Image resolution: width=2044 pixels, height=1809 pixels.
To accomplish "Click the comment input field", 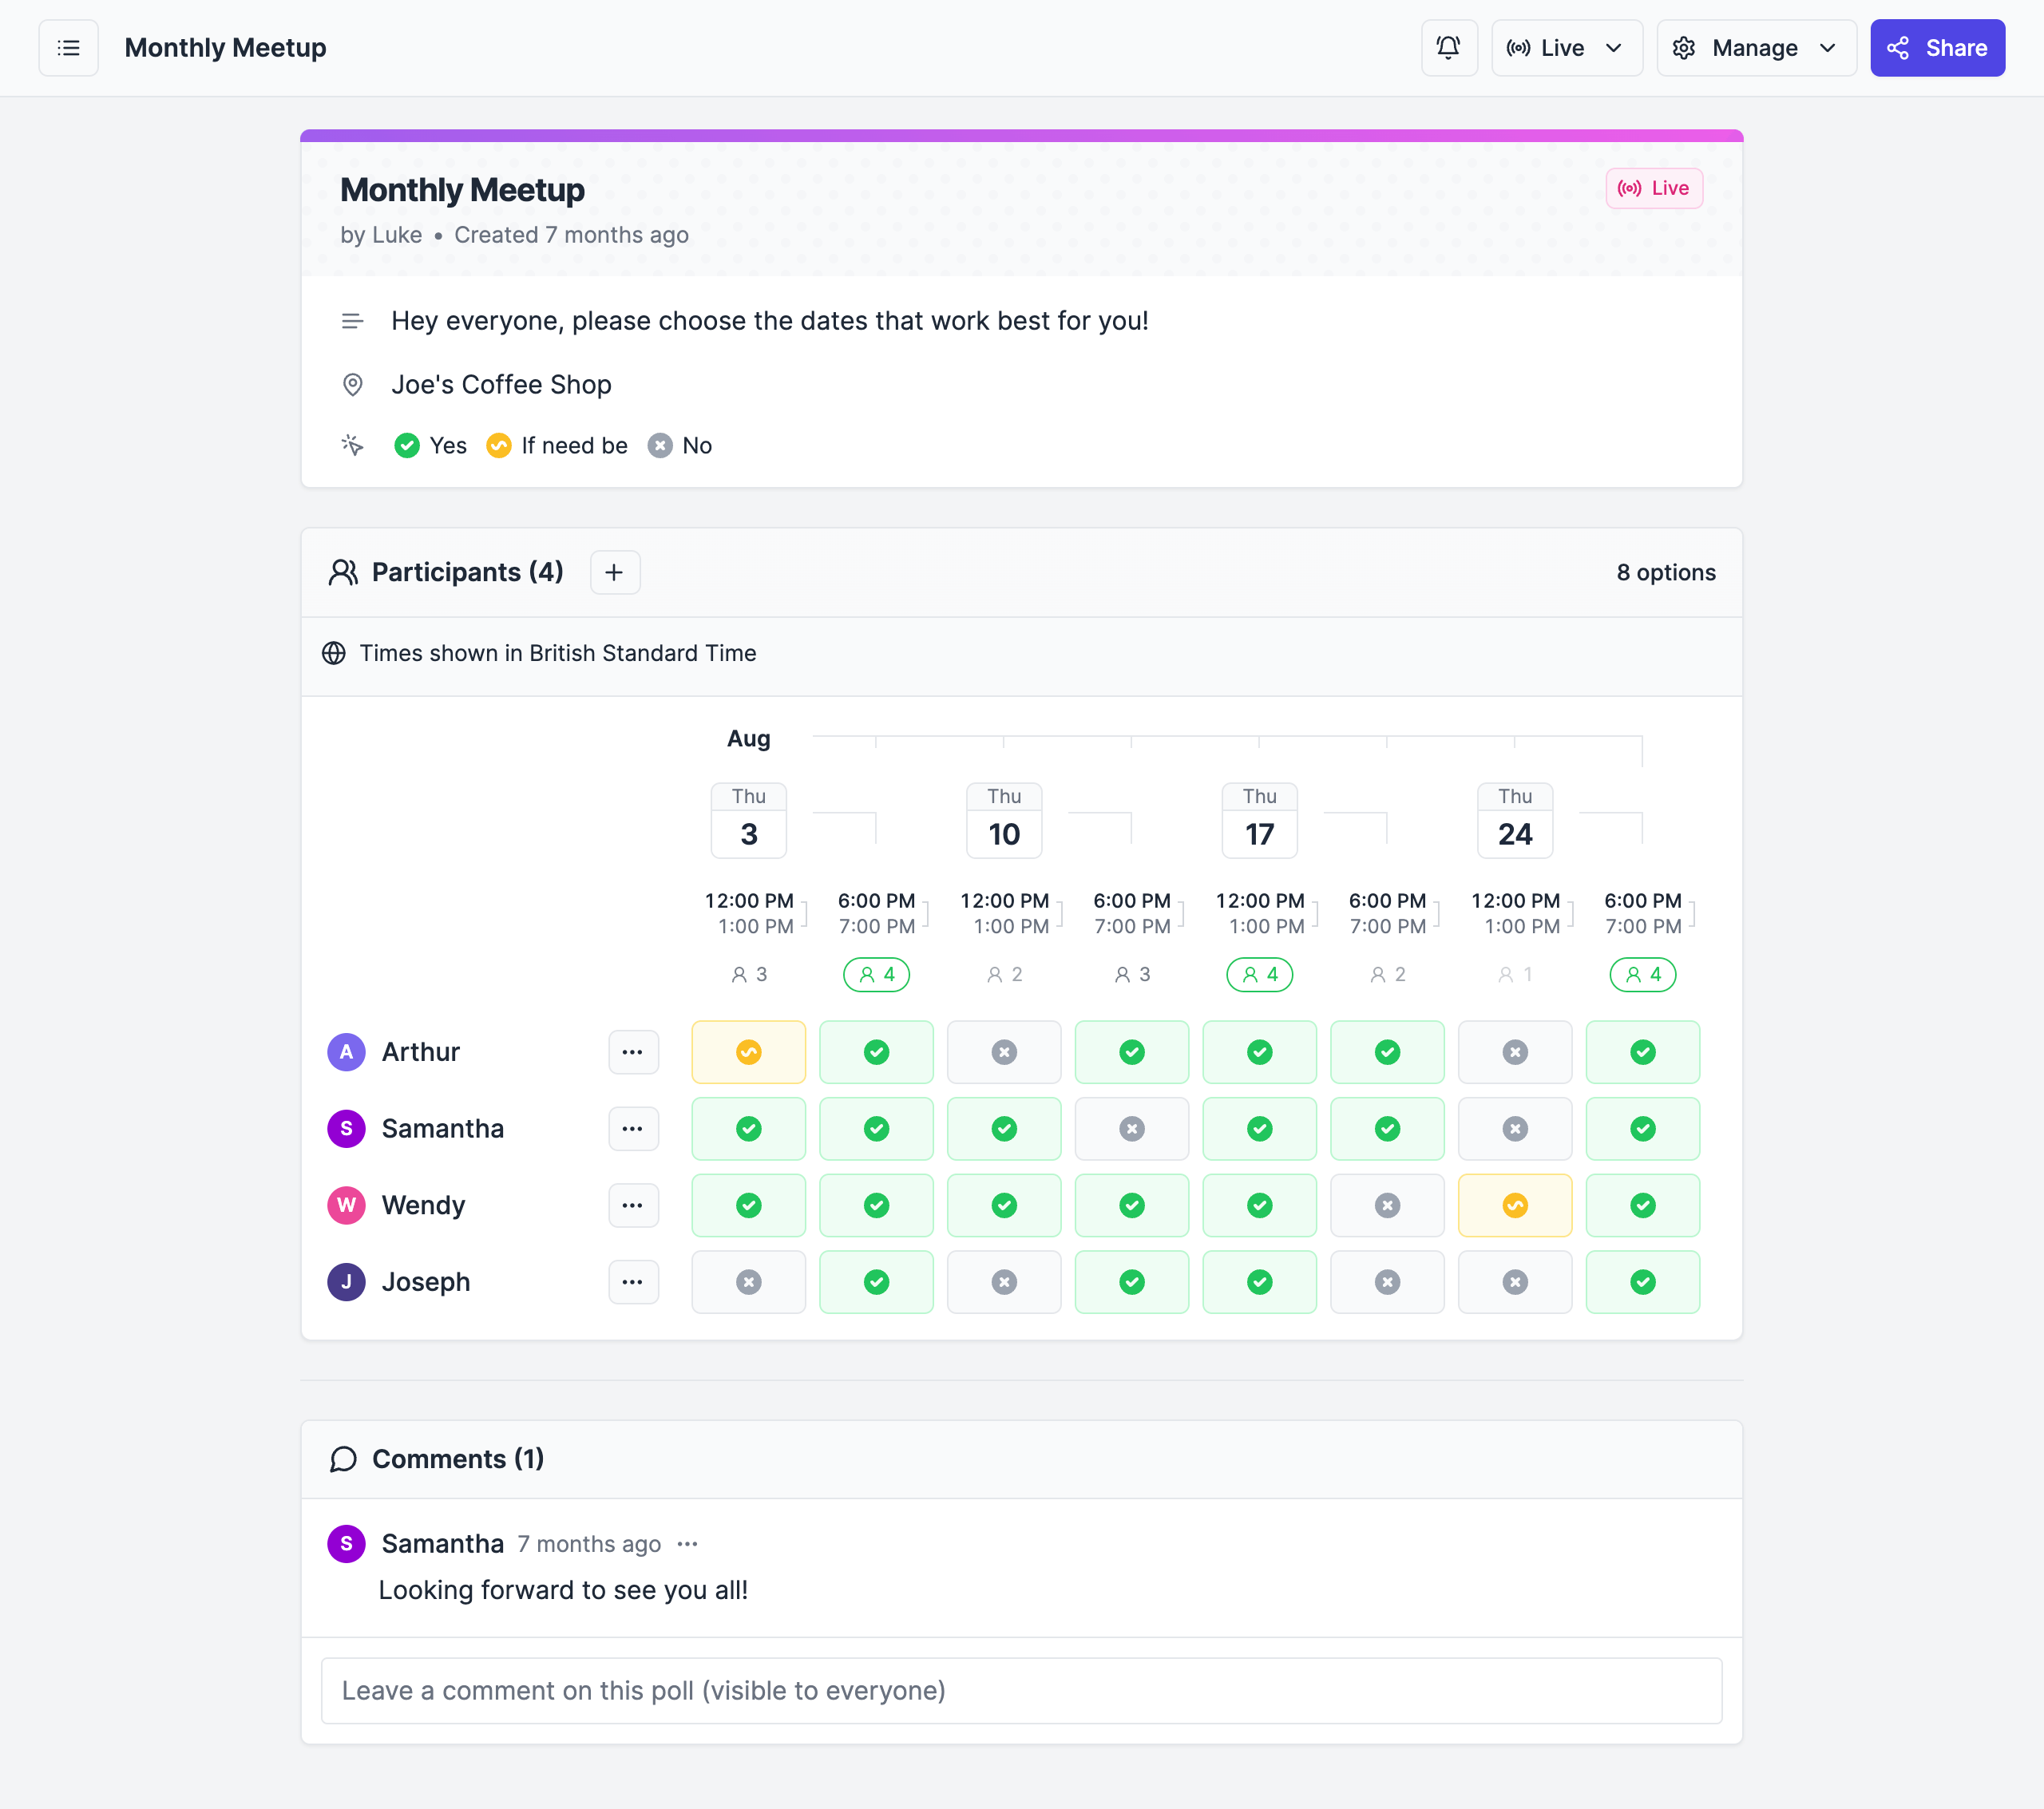I will coord(1022,1690).
